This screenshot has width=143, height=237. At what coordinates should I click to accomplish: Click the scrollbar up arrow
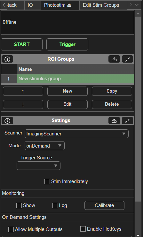coord(138,14)
